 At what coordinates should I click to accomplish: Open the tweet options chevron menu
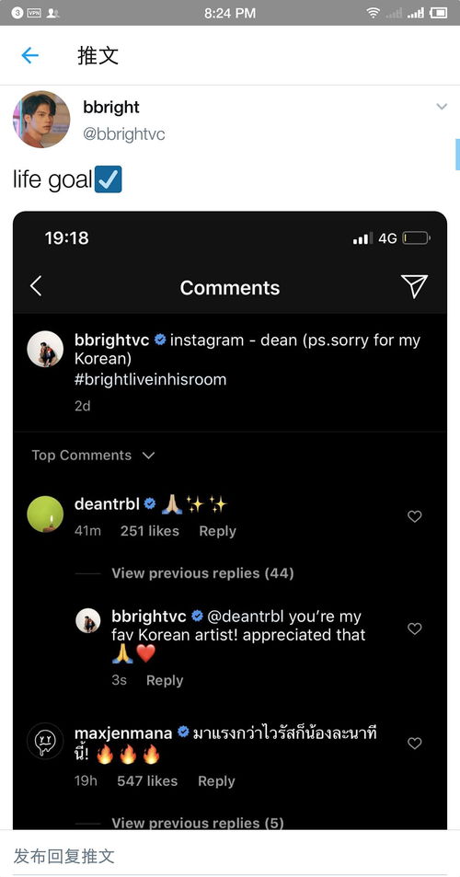click(442, 106)
